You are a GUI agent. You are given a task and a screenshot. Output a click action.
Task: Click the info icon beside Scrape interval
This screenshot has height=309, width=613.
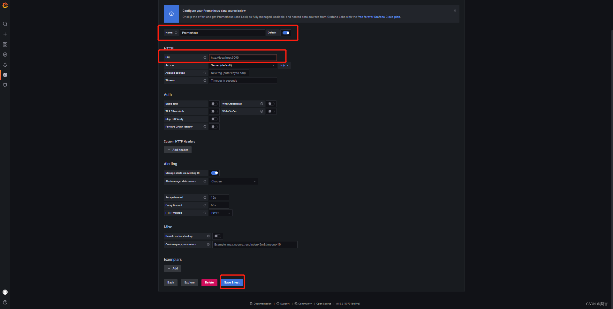(205, 198)
